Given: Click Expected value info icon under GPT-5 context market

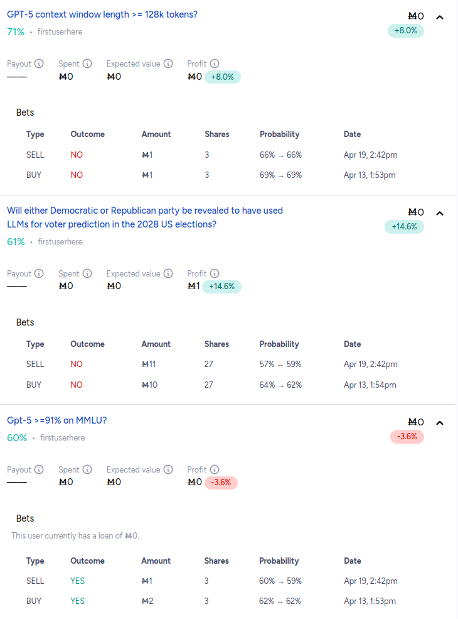Looking at the screenshot, I should [168, 63].
